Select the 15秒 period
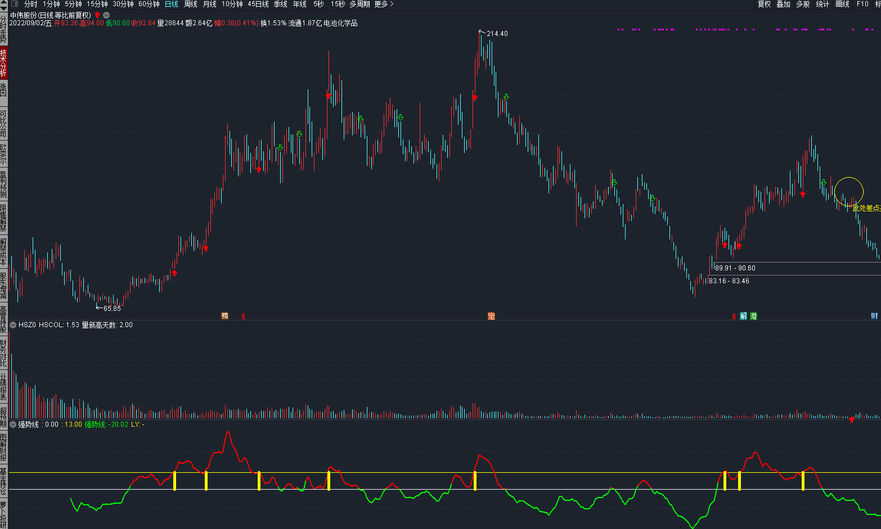 (338, 4)
